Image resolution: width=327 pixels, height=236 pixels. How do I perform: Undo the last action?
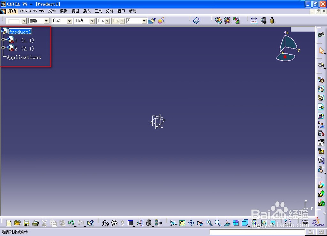click(71, 223)
